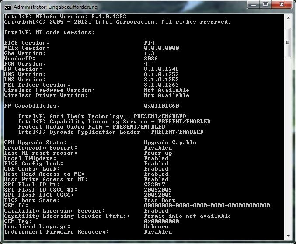Screen dimensions: 296x244
Task: Click the 'SPI Flash BIOS VSCC:' label
Action: [x=39, y=195]
